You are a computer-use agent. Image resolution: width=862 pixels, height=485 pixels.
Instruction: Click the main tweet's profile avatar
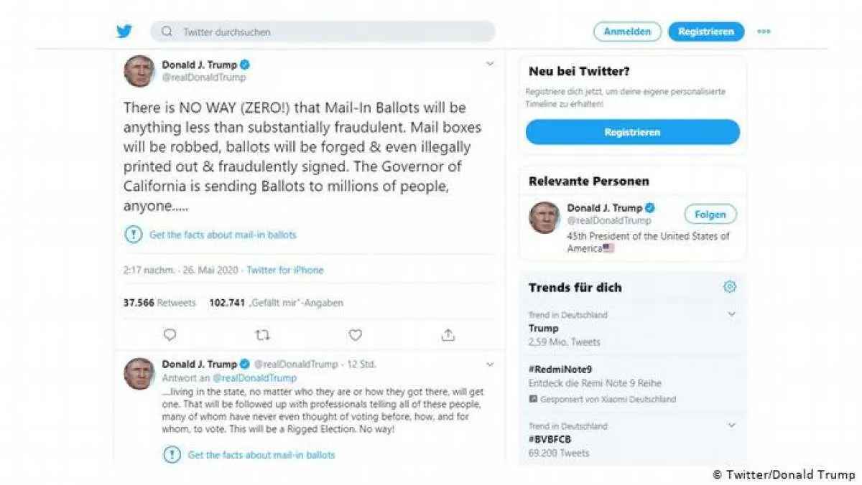pyautogui.click(x=139, y=71)
